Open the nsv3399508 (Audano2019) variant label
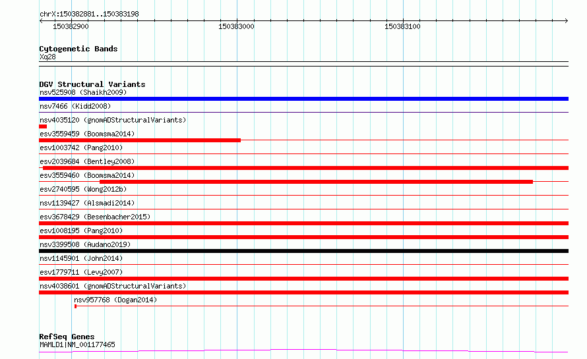Viewport: 587px width, 359px height. [x=85, y=244]
